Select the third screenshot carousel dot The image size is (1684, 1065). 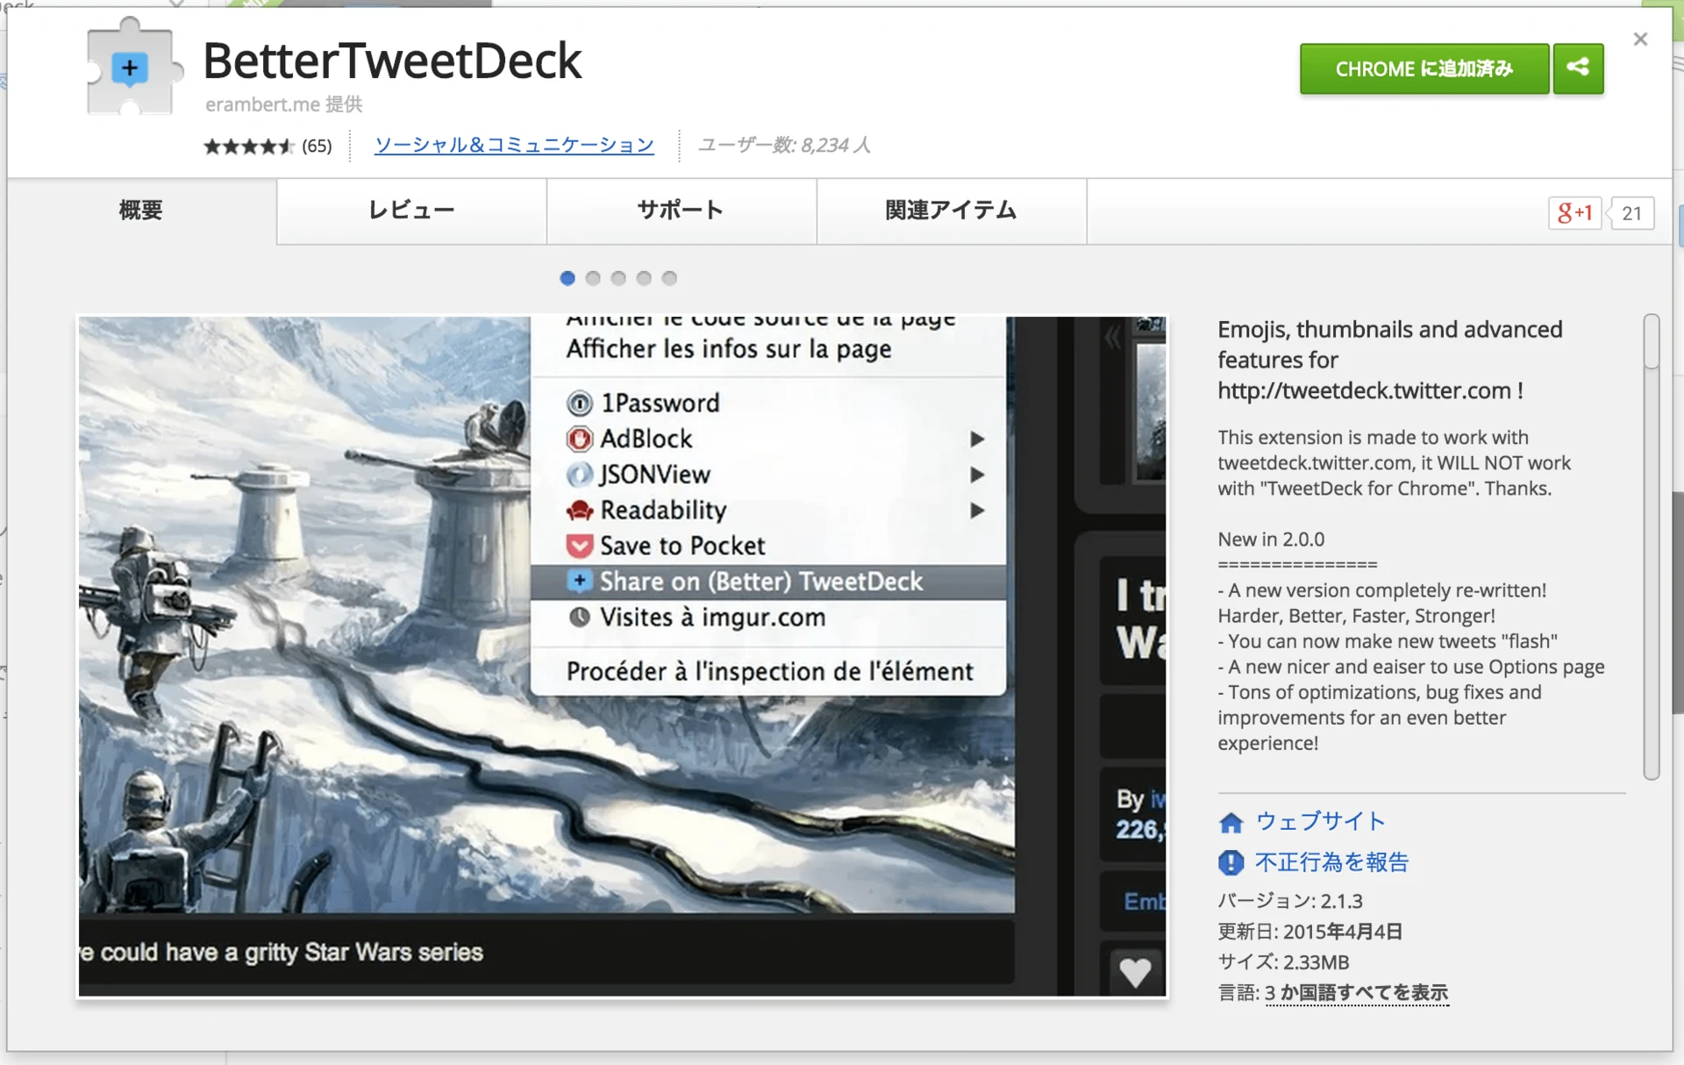(x=618, y=278)
